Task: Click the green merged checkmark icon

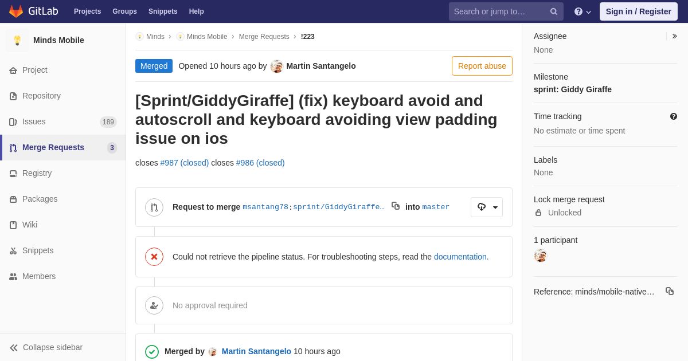Action: [x=152, y=352]
